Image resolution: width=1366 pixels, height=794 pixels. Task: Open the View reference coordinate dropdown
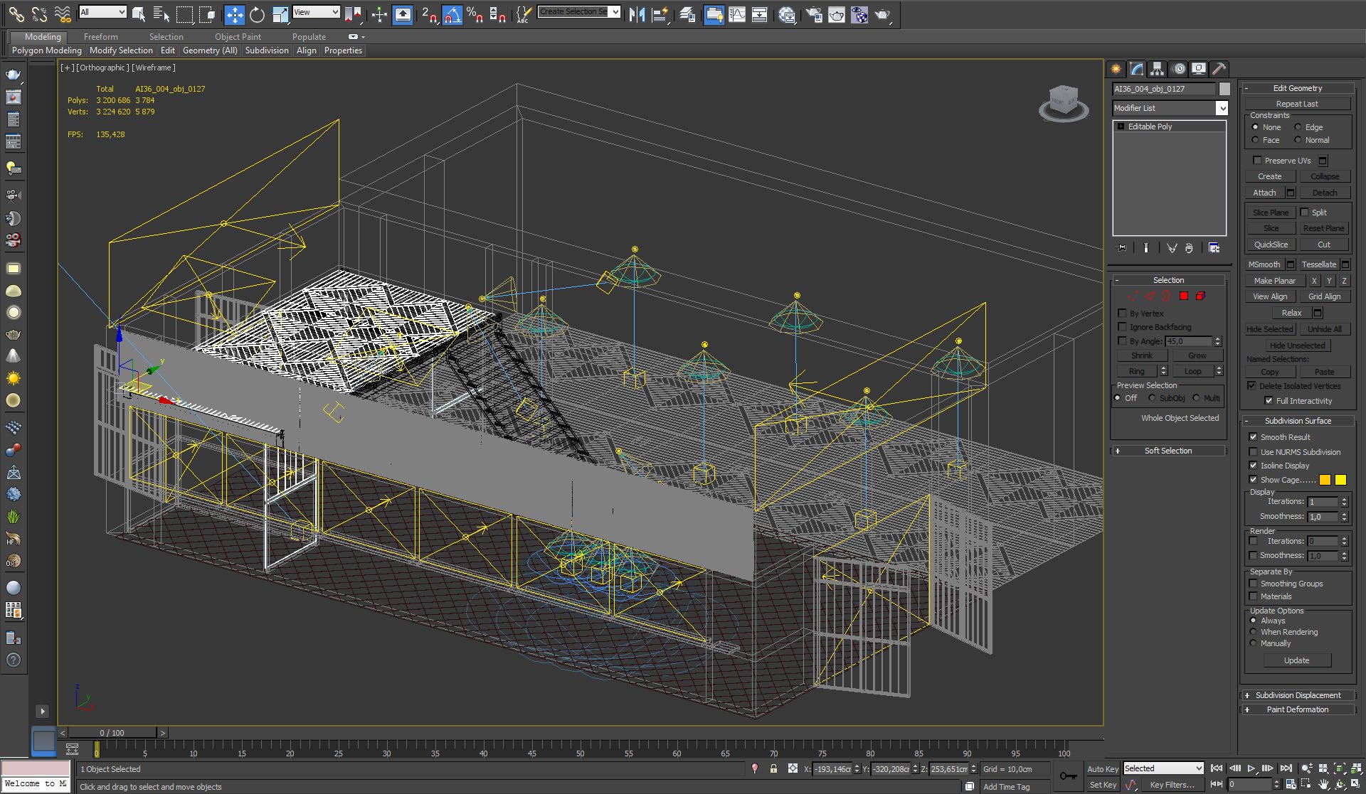(x=316, y=12)
